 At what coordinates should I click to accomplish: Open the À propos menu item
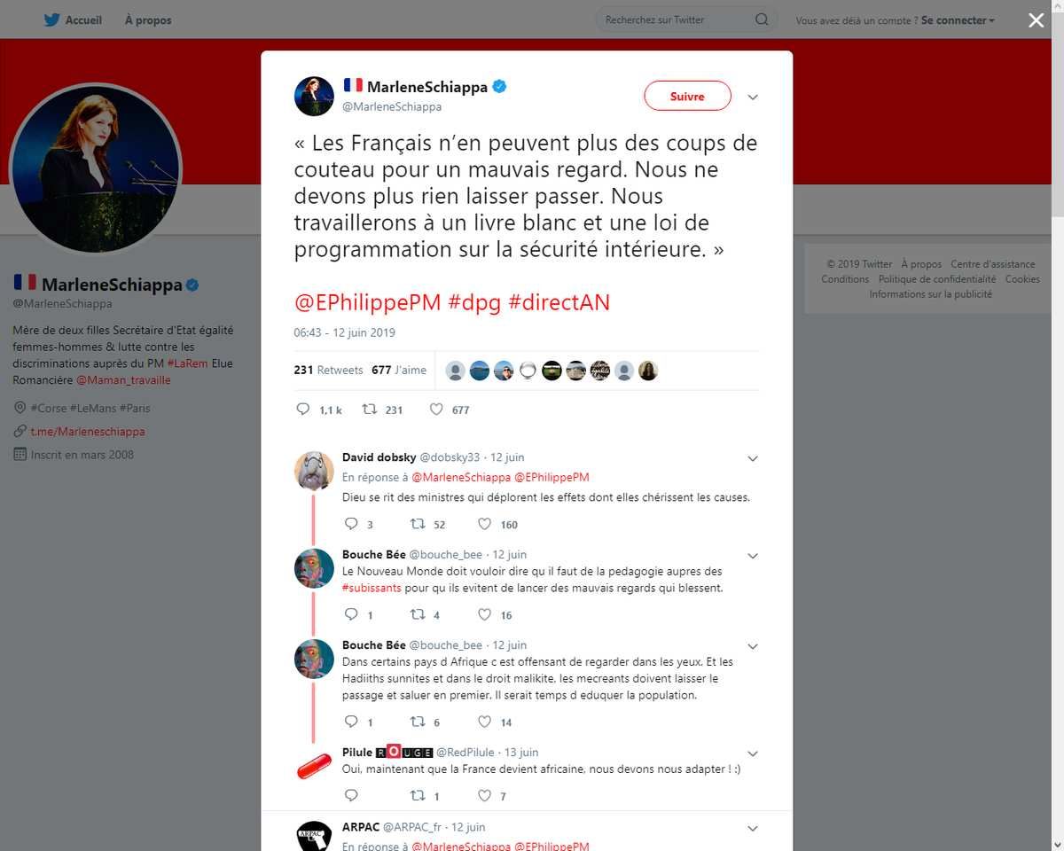[x=148, y=20]
